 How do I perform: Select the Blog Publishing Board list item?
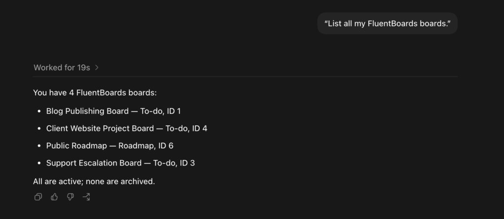(x=114, y=111)
